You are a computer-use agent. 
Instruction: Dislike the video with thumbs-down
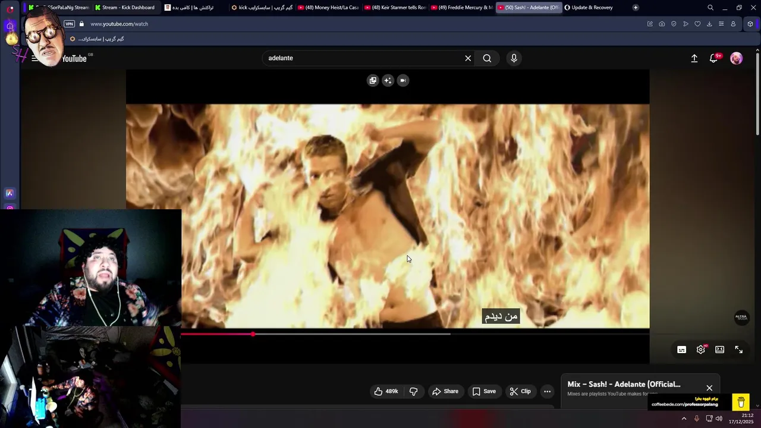coord(414,391)
